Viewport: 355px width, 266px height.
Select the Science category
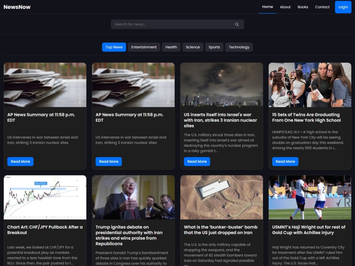click(x=193, y=47)
